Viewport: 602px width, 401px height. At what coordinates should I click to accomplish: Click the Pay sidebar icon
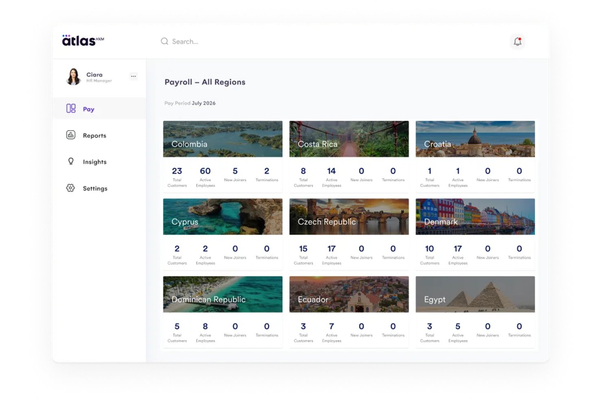point(71,108)
